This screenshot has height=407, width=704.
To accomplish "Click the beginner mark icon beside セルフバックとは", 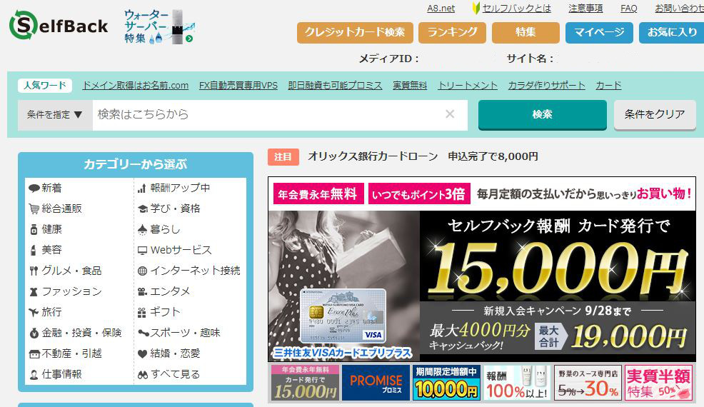I will (476, 8).
